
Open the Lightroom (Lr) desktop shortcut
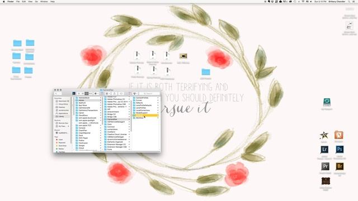click(324, 150)
